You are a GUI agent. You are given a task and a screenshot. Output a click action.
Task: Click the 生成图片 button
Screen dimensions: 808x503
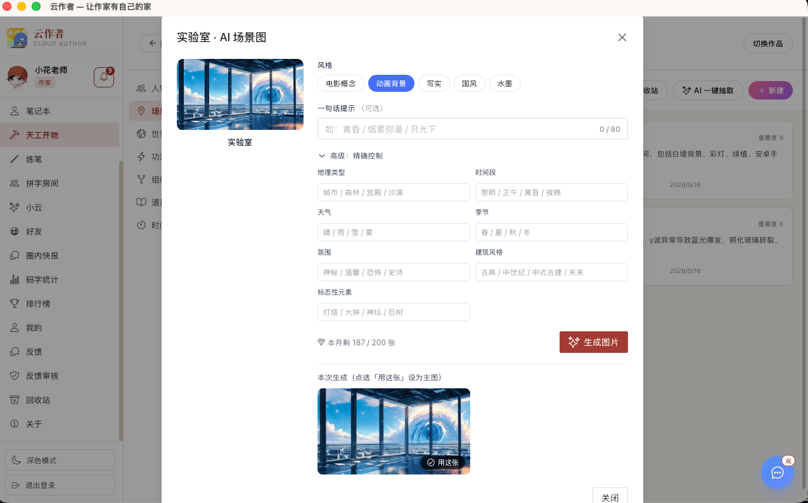click(594, 342)
